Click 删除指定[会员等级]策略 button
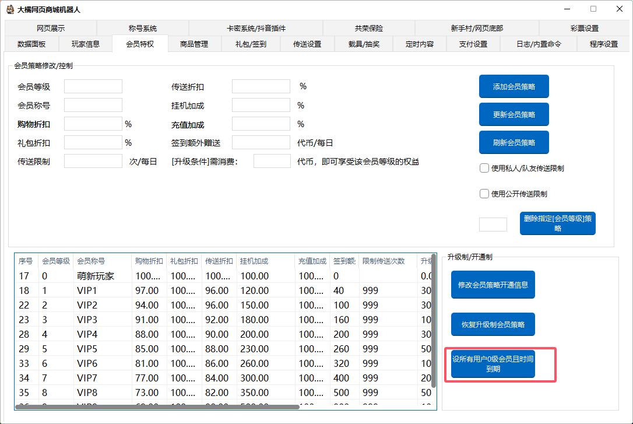This screenshot has height=424, width=633. pos(557,223)
